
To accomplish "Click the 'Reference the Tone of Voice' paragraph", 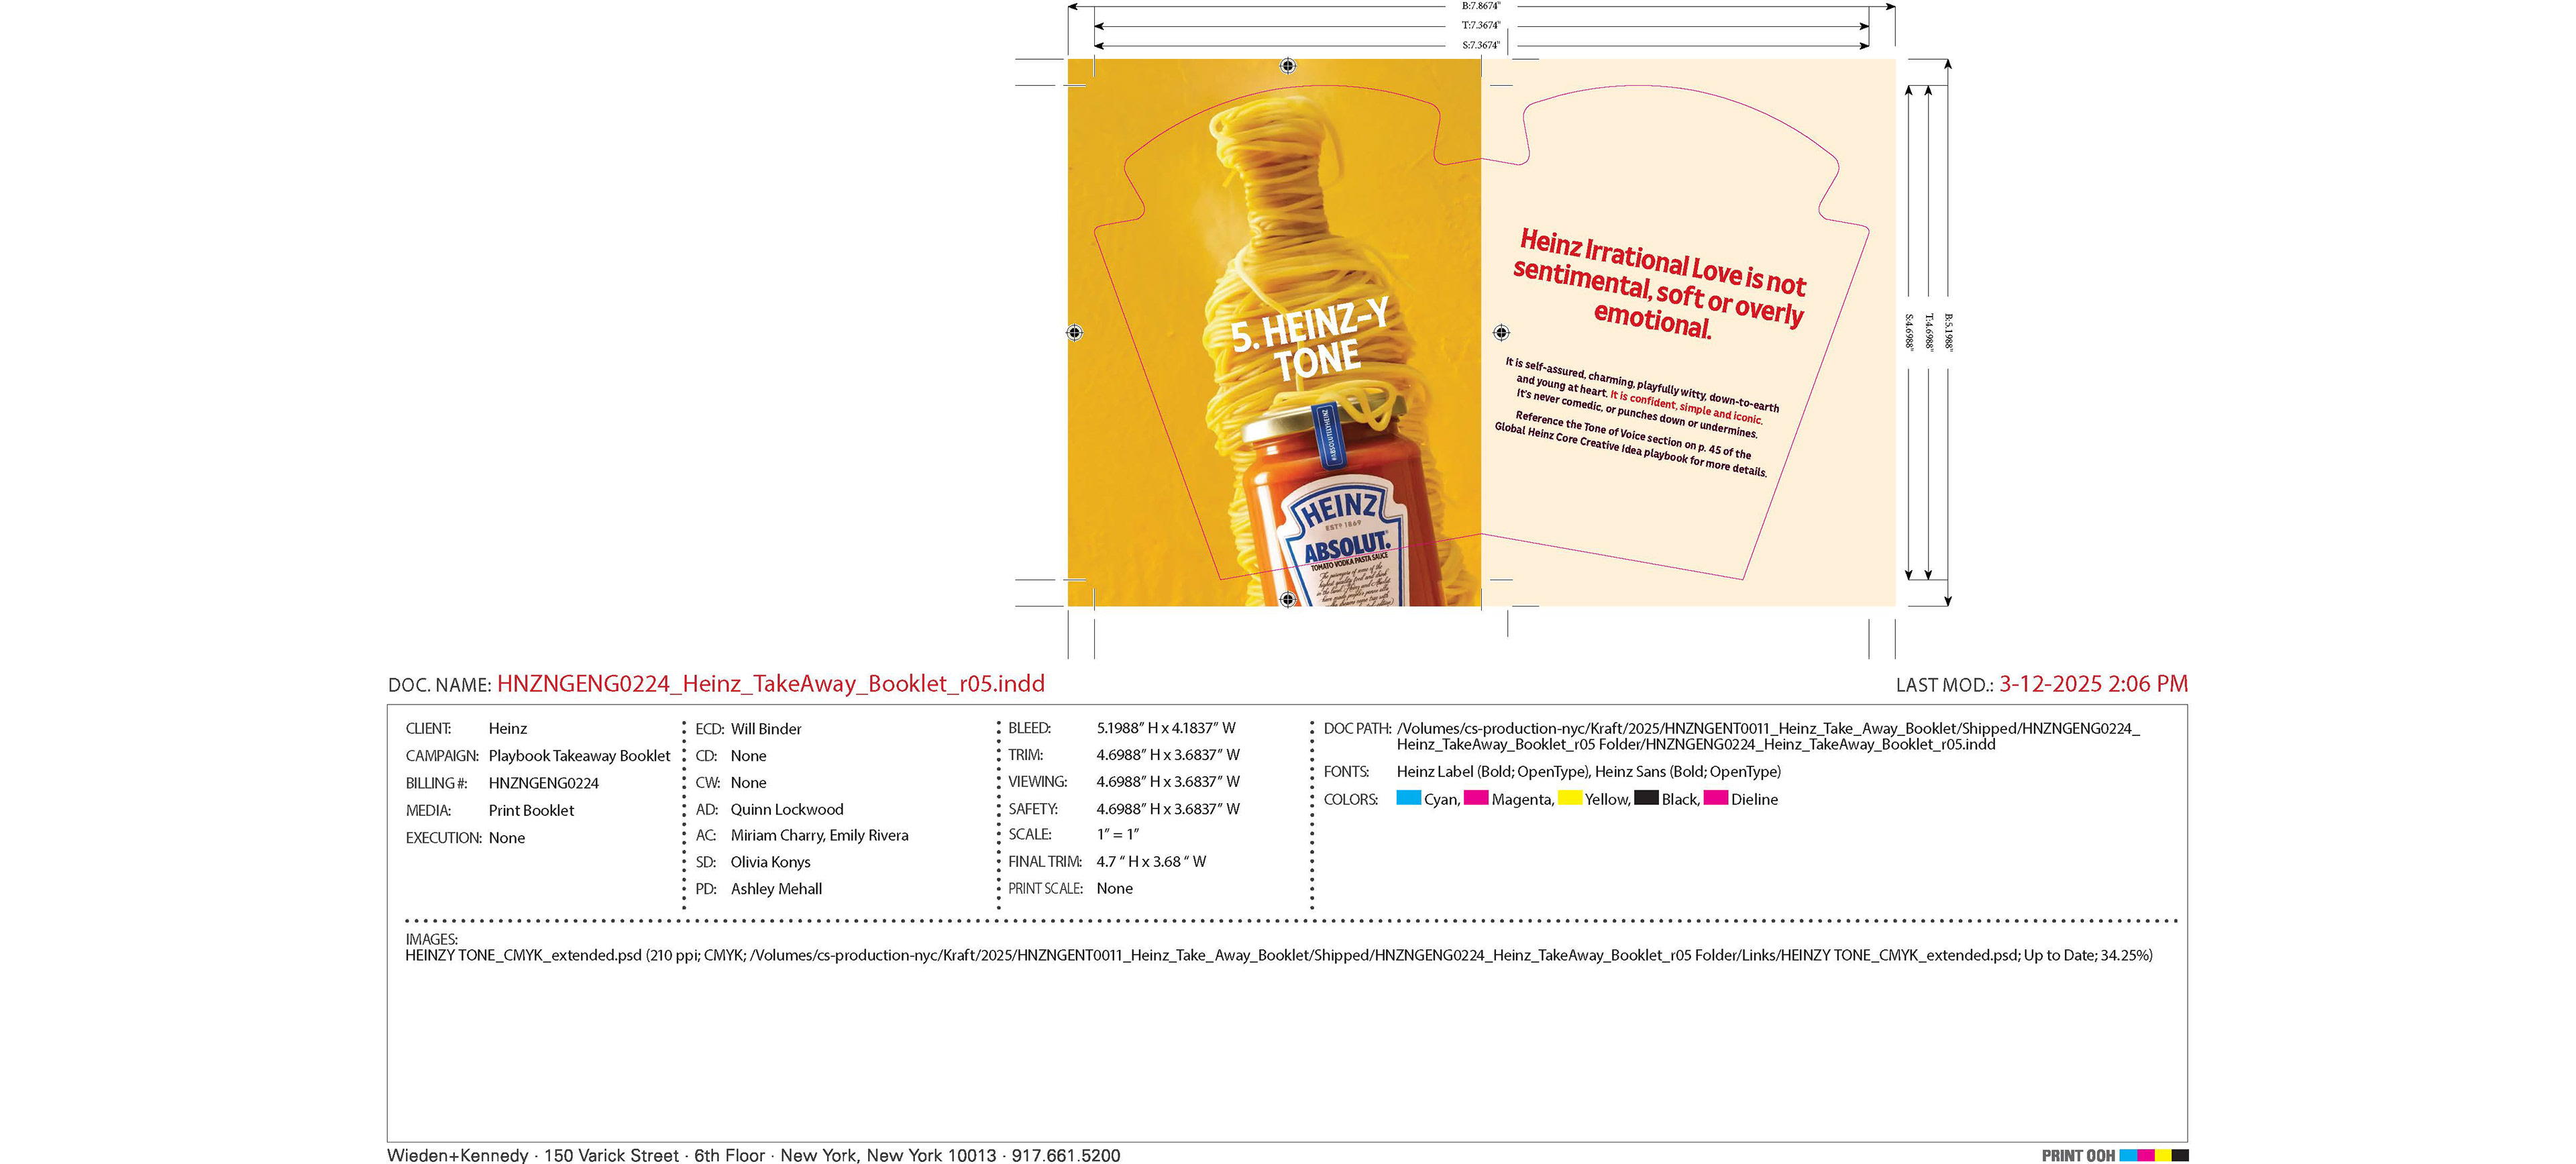I will coord(1632,444).
